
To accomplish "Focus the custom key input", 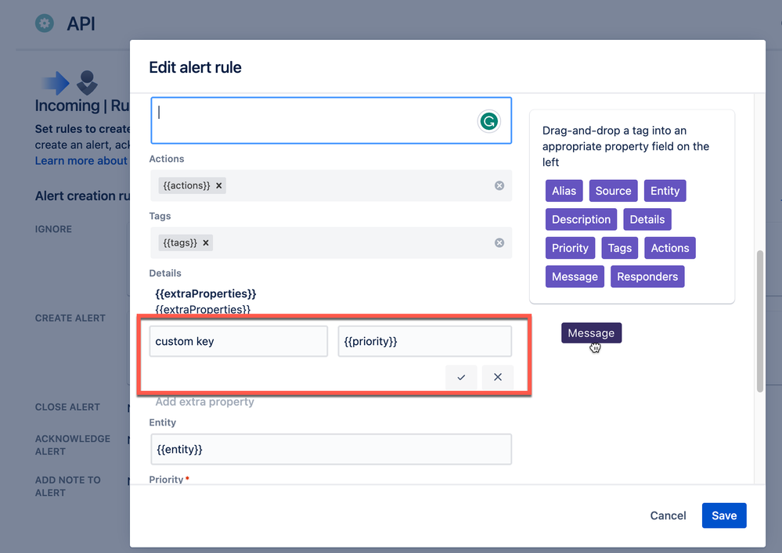I will 239,341.
